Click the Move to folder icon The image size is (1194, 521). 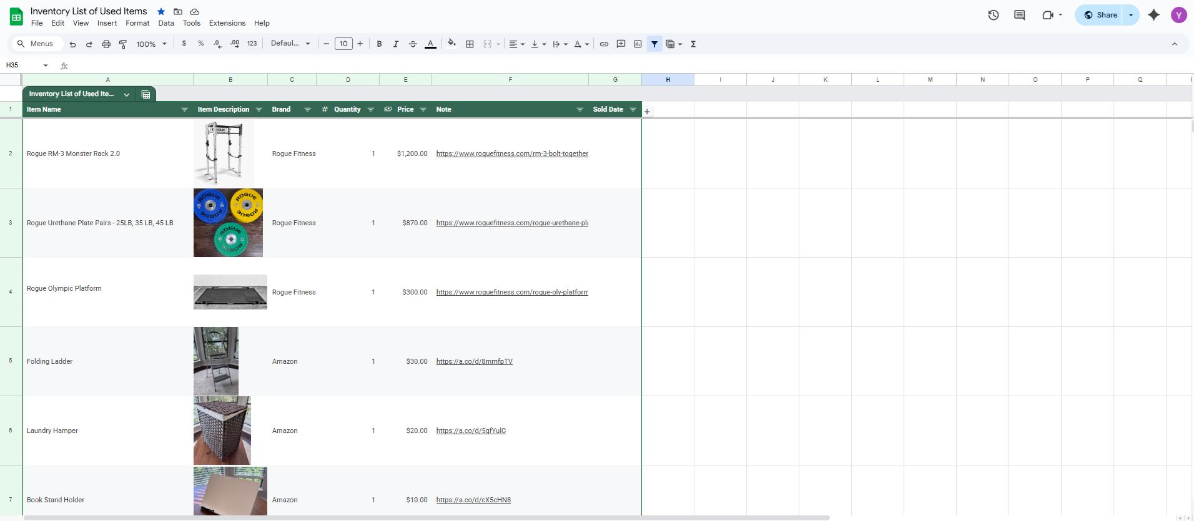[178, 11]
